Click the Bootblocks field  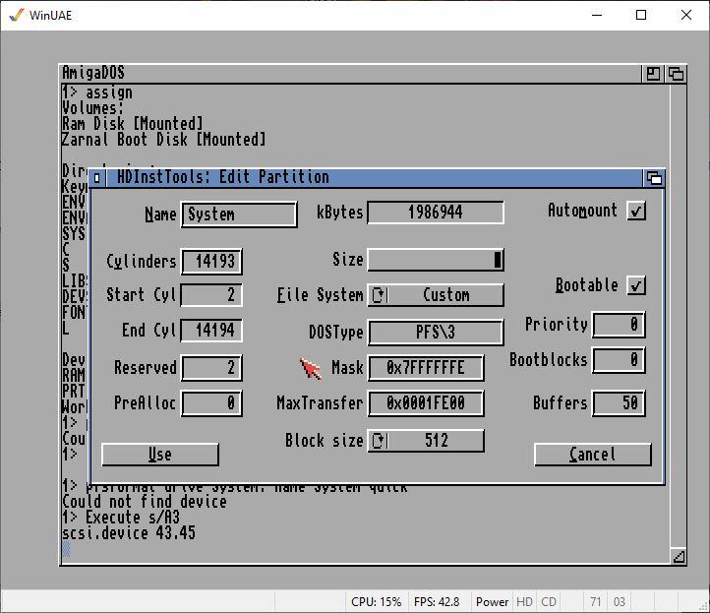(x=619, y=360)
